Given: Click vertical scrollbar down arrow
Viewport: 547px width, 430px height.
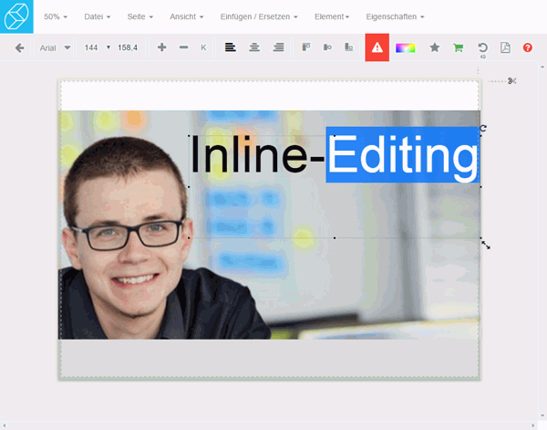Looking at the screenshot, I should point(542,415).
